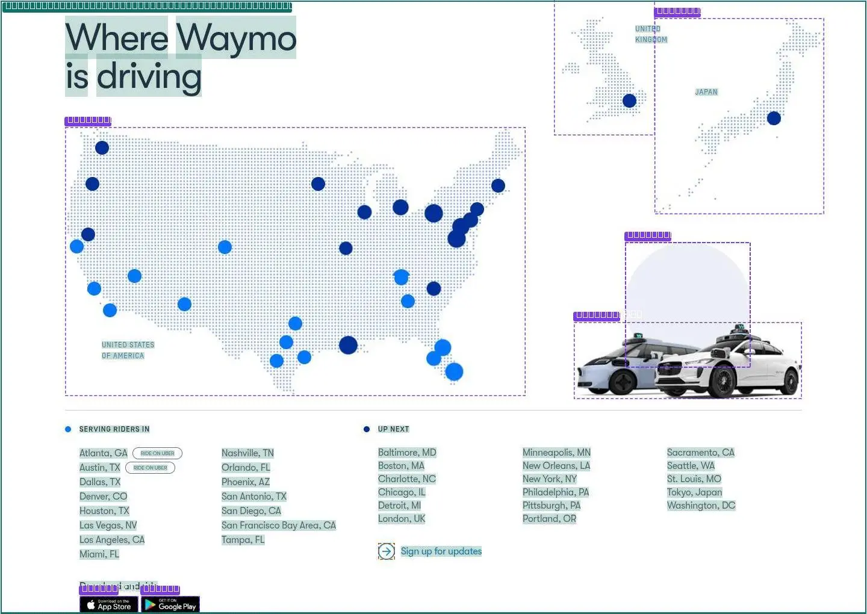Viewport: 867px width, 614px height.
Task: Select "Orlando, FL" in the city list
Action: 246,468
